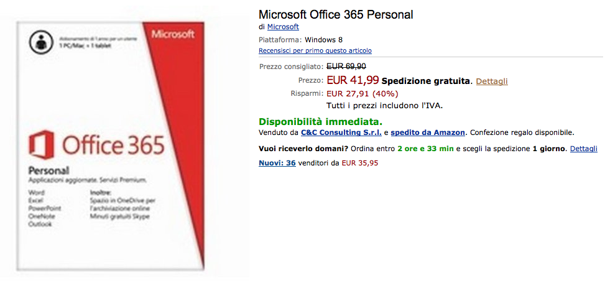View the 'Nuovi: 36' sellers link
Viewport: 605px width, 288px height.
(277, 163)
